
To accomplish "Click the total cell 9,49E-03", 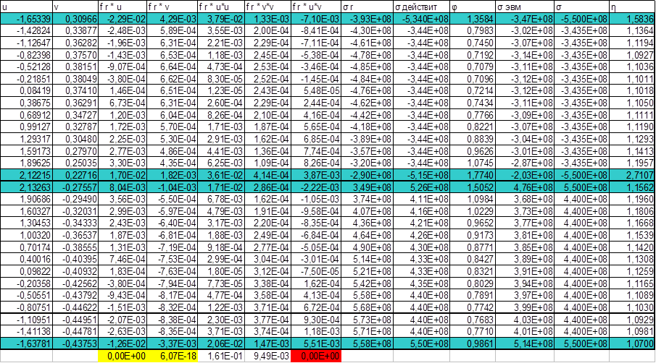I will pos(267,356).
